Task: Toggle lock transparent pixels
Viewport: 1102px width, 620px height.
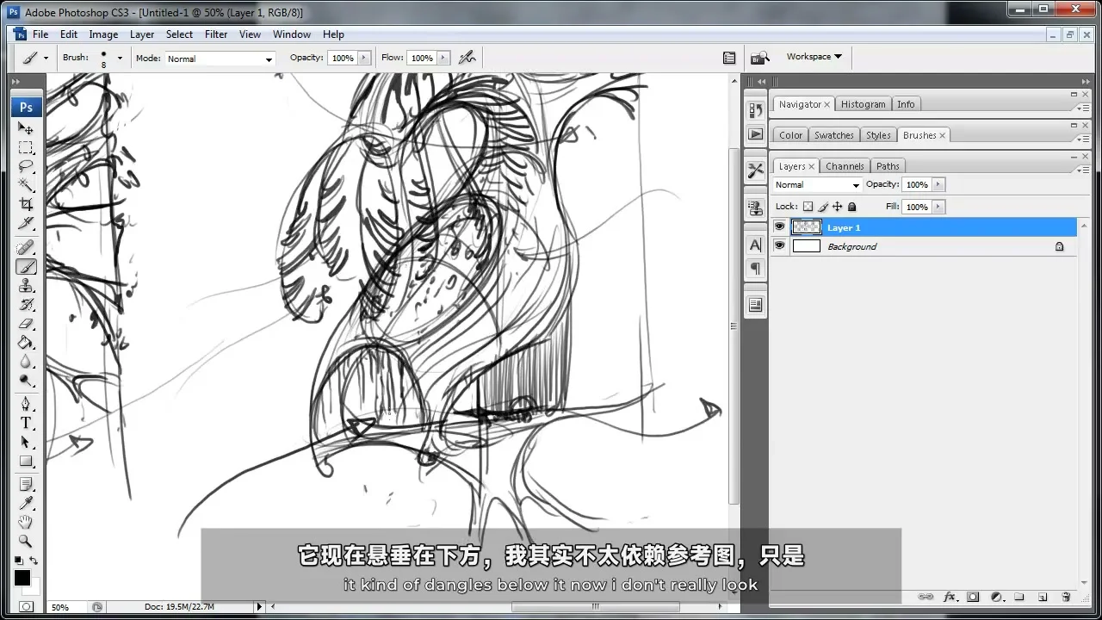Action: coord(808,207)
